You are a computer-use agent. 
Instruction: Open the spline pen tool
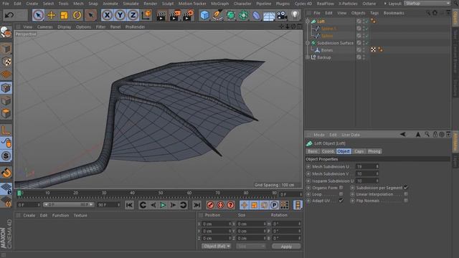tap(217, 15)
